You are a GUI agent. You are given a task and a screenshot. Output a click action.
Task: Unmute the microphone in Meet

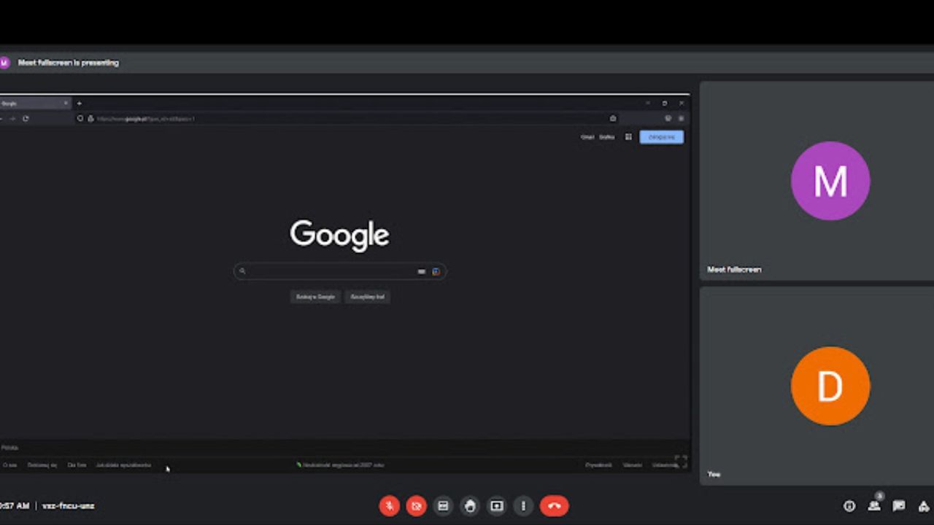pos(389,505)
